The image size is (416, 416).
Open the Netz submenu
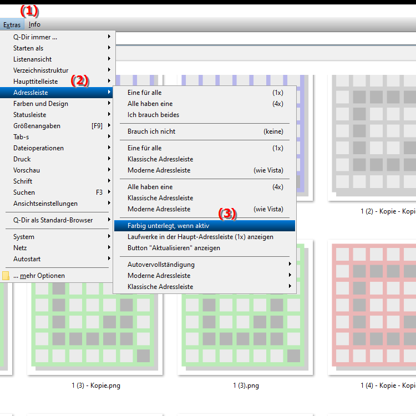57,248
